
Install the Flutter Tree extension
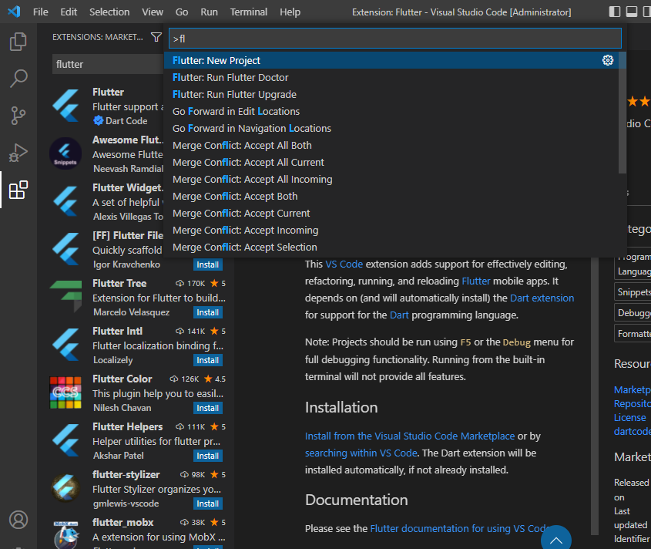point(207,312)
